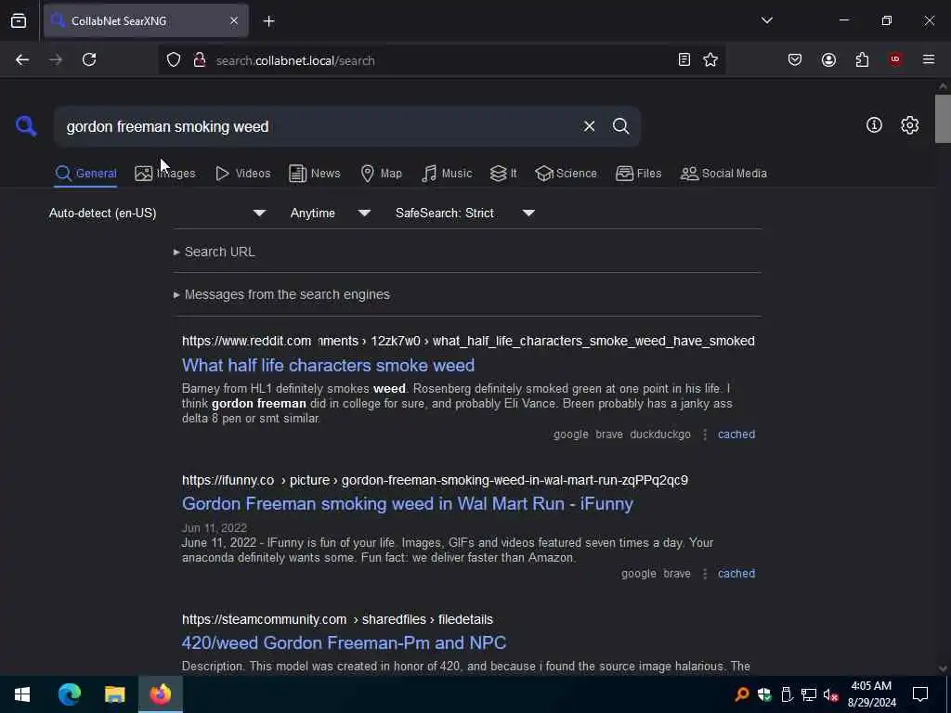Launch Microsoft Edge from taskbar
951x713 pixels.
69,694
